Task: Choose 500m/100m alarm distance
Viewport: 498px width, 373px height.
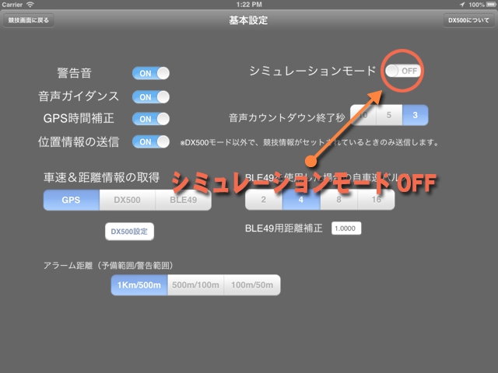Action: (195, 285)
